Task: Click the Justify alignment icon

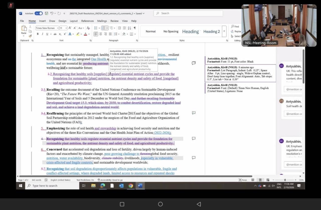Action: [110, 34]
